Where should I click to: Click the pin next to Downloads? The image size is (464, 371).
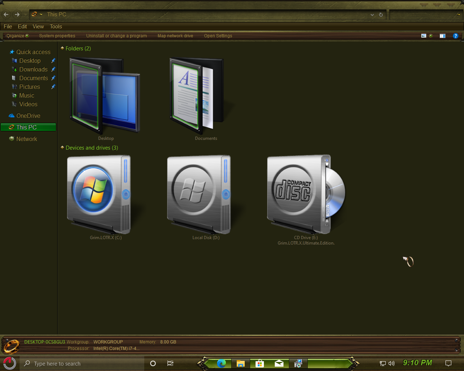53,69
